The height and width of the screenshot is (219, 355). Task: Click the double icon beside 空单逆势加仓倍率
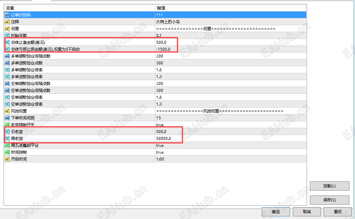7,104
